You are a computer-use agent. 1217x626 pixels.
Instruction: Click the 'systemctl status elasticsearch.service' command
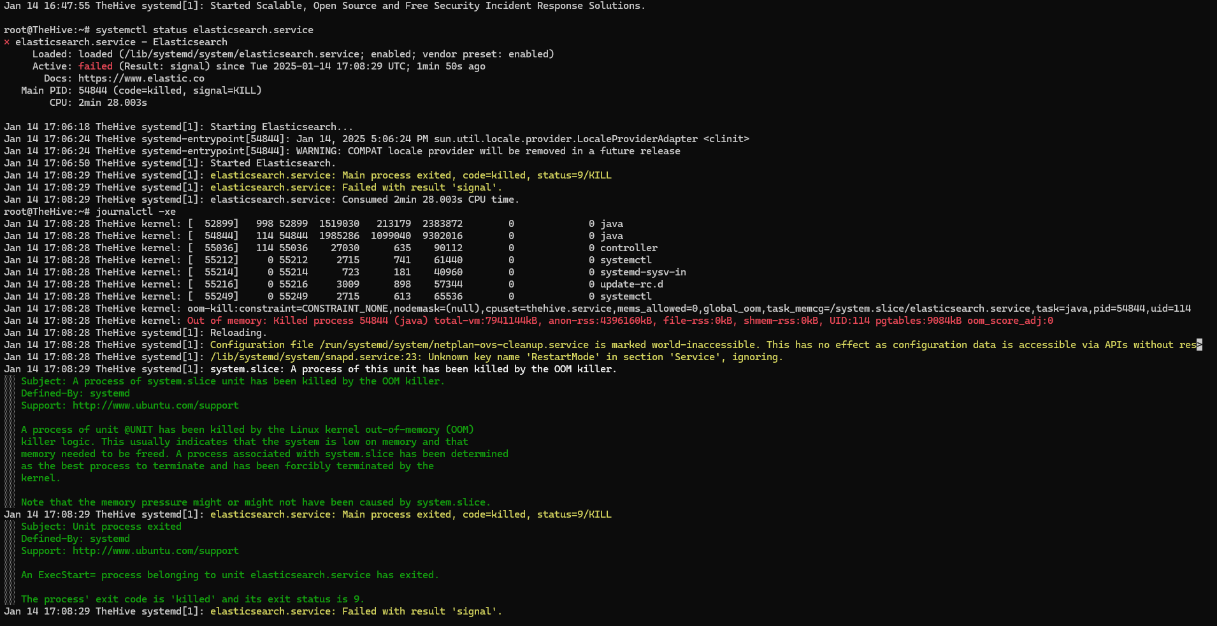[x=204, y=30]
